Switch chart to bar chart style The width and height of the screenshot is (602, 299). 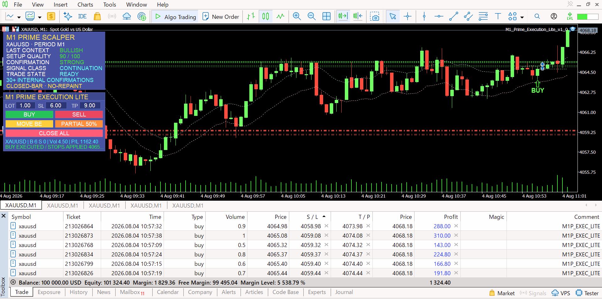(x=251, y=17)
